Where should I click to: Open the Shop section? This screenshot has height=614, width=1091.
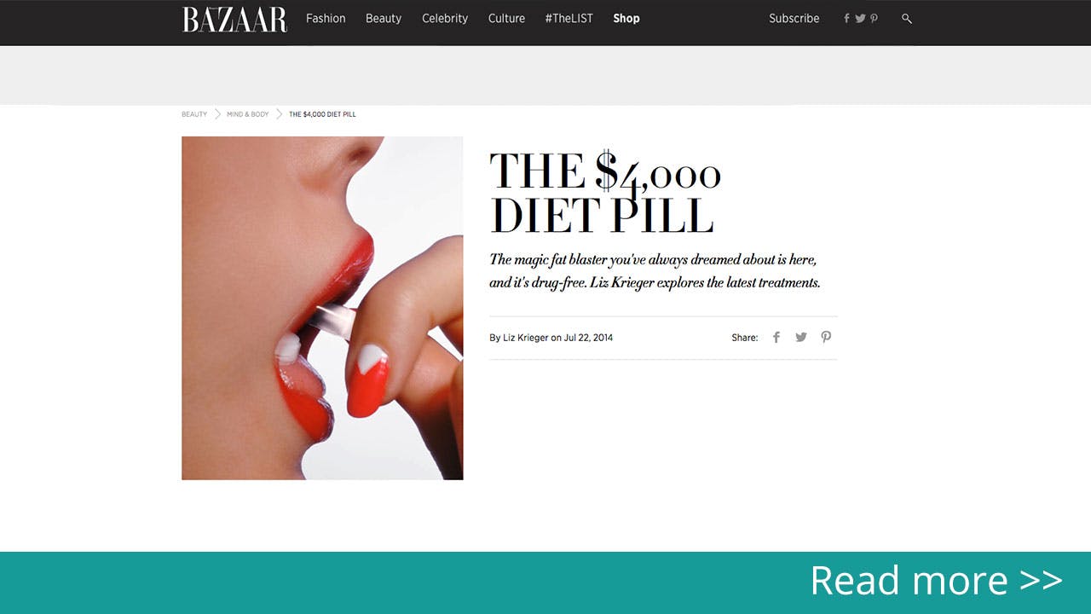[626, 18]
